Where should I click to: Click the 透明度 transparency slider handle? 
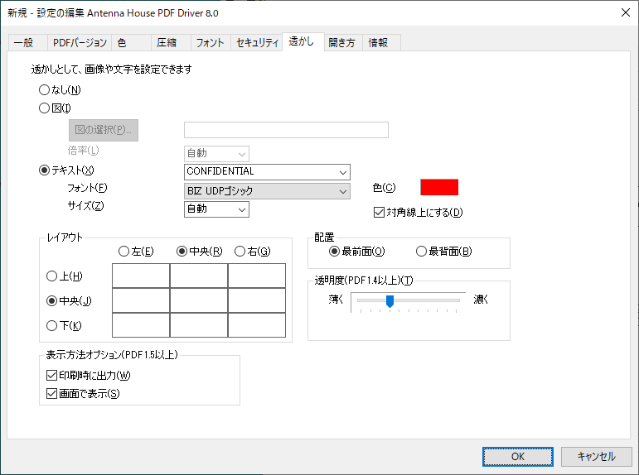click(x=389, y=302)
